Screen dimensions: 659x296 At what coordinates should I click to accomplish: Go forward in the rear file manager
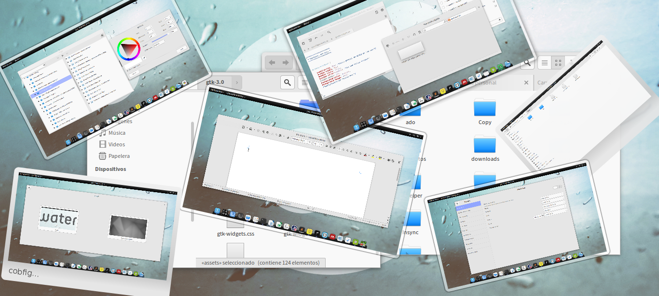click(x=286, y=63)
